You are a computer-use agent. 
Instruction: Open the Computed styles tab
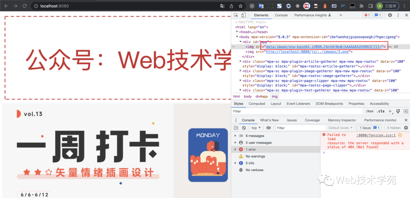(257, 104)
